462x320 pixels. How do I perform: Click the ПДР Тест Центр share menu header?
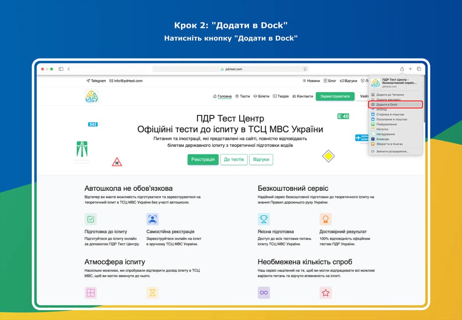tap(395, 83)
